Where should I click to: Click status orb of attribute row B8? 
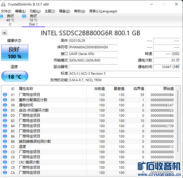tap(5, 141)
